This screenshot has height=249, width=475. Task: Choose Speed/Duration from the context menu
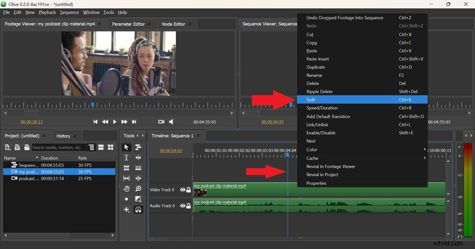coord(362,108)
